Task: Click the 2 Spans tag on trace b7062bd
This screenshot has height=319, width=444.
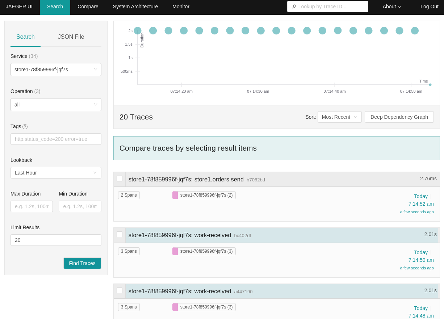Action: click(129, 195)
